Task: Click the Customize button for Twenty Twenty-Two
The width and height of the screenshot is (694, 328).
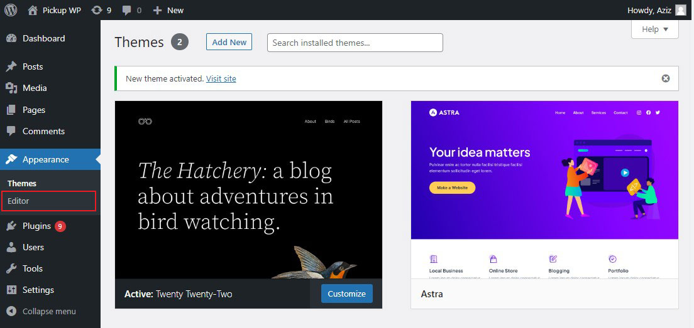Action: pos(347,294)
